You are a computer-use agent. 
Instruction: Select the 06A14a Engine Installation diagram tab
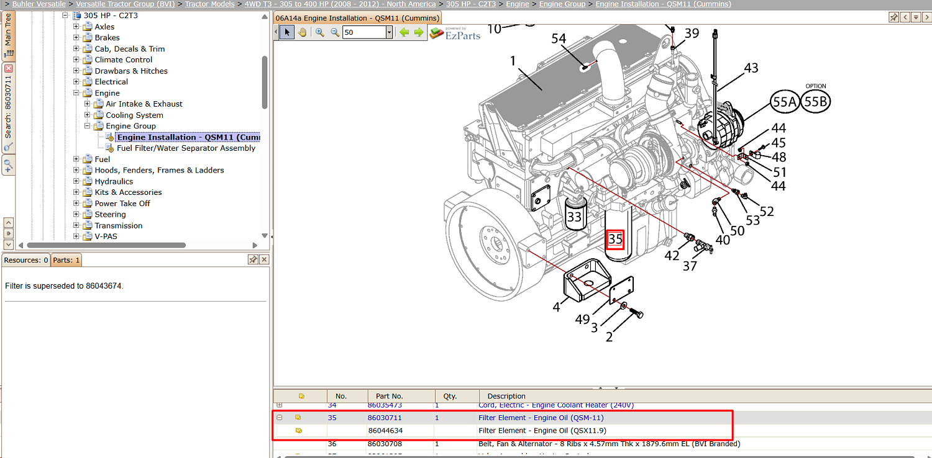pos(357,18)
